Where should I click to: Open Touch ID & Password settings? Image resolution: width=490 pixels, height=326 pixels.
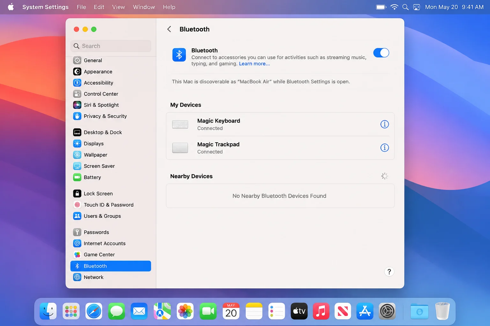coord(111,205)
